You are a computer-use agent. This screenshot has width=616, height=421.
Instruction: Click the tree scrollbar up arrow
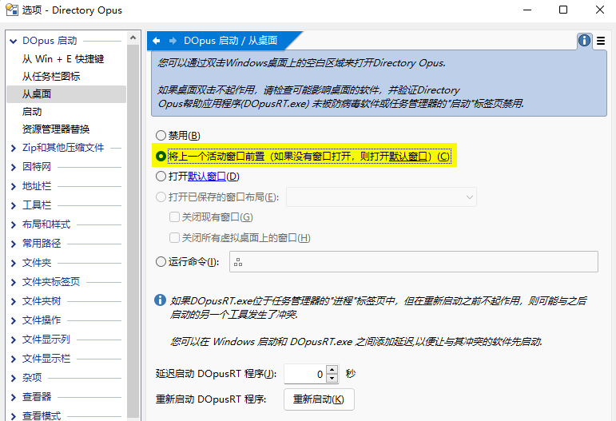[x=133, y=38]
